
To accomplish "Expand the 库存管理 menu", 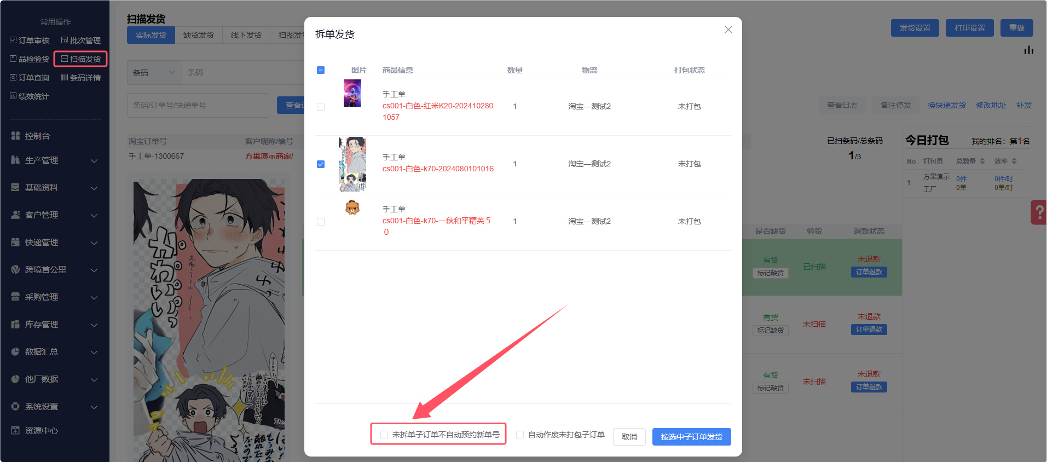I will (94, 325).
